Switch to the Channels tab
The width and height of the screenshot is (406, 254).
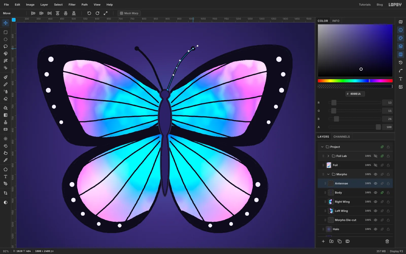pyautogui.click(x=342, y=137)
